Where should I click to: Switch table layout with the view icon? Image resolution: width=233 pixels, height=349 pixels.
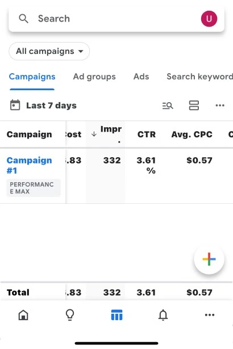tap(194, 106)
